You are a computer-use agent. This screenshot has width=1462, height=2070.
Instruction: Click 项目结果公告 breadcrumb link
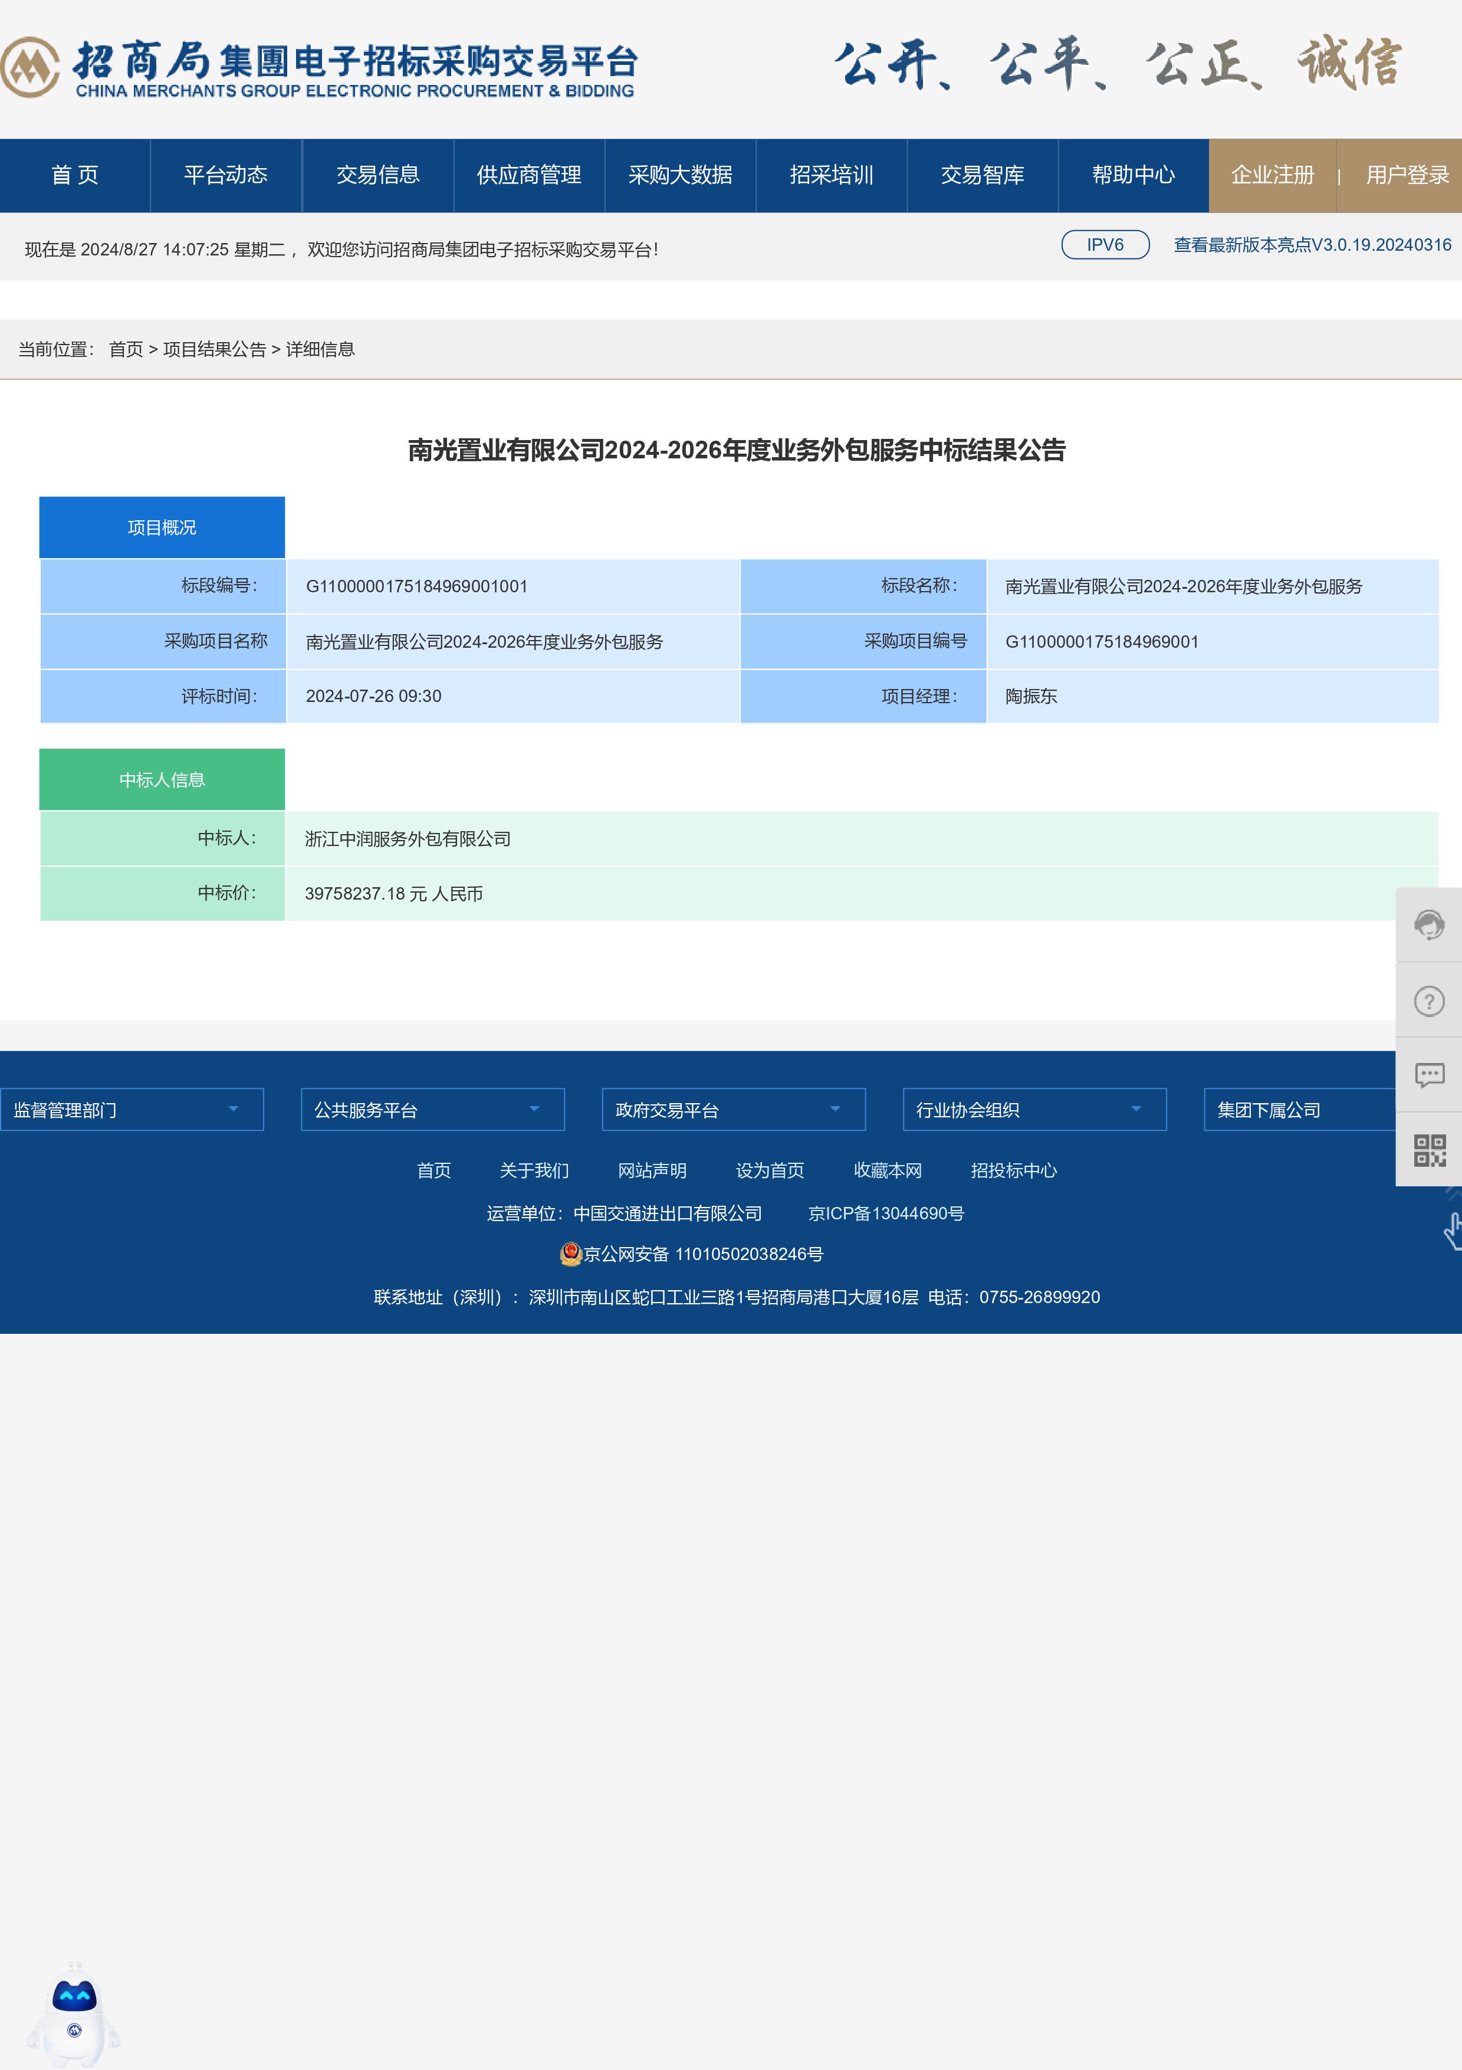(215, 350)
